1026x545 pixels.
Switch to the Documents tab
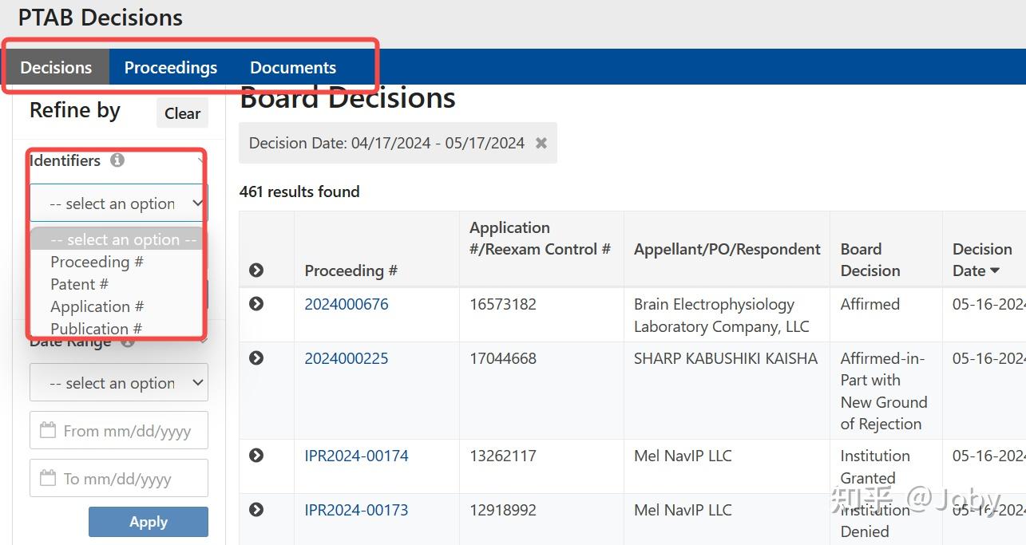point(293,68)
